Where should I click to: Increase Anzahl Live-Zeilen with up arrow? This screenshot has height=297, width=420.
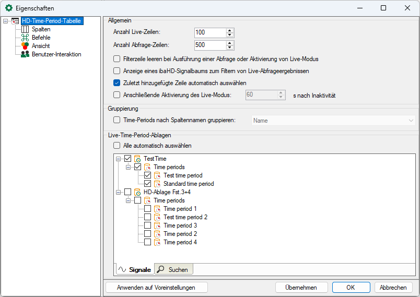click(229, 30)
